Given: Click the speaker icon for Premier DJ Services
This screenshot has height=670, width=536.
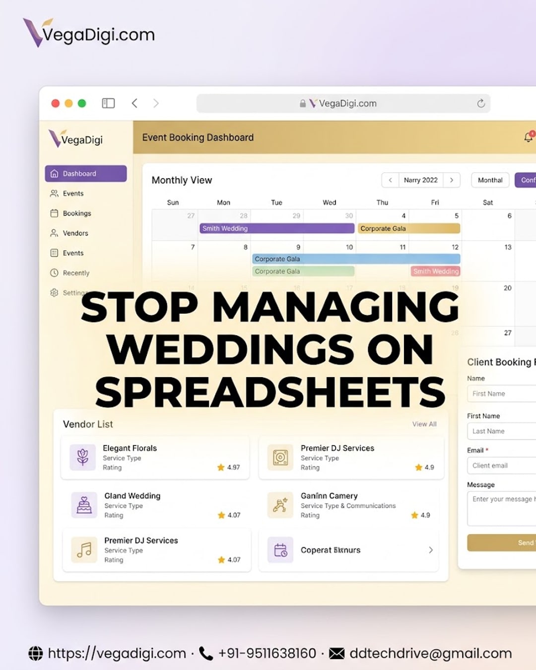Looking at the screenshot, I should pyautogui.click(x=280, y=457).
